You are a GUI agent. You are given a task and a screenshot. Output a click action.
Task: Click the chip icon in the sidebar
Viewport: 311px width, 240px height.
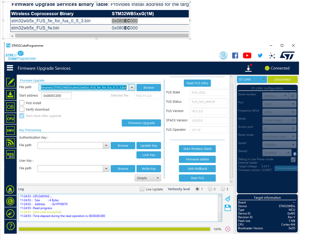[x=10, y=201]
